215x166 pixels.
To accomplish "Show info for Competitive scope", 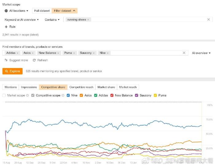I will coord(63,95).
